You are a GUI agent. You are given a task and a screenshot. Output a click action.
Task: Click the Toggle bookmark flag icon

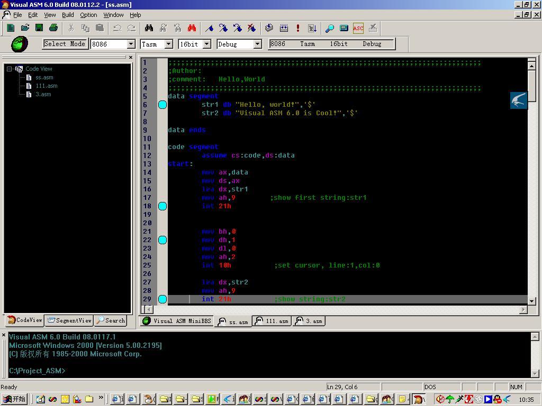[209, 28]
